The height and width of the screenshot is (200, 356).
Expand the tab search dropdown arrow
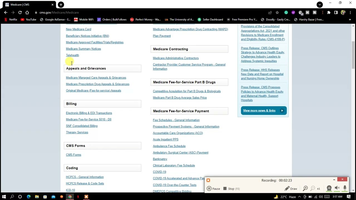[320, 4]
